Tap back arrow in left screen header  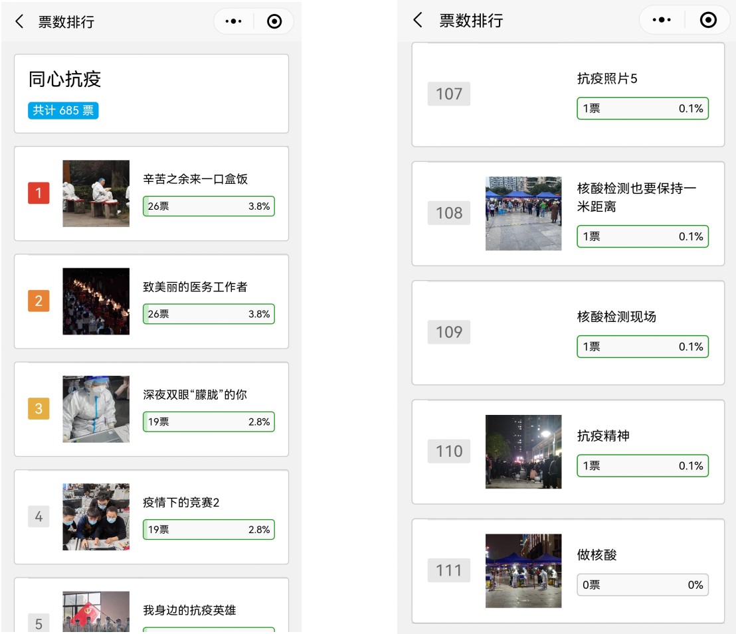point(19,22)
